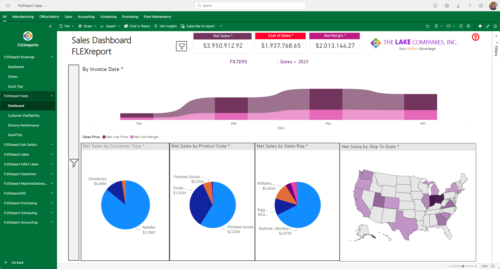The image size is (500, 269).
Task: Open Customer Profitability page
Action: coord(24,115)
